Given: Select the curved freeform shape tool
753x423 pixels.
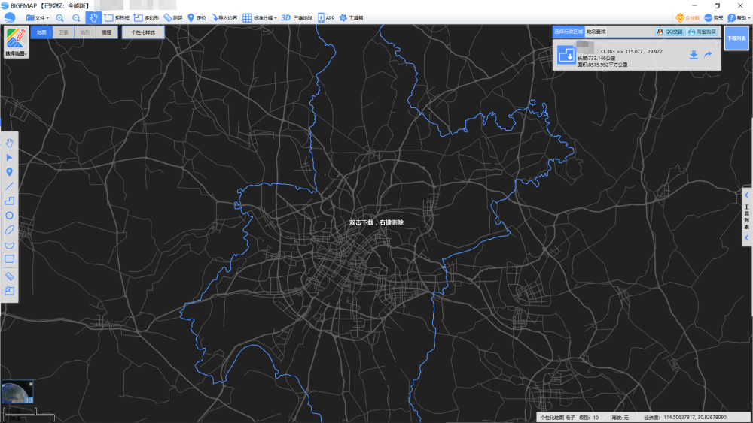Looking at the screenshot, I should (x=9, y=245).
